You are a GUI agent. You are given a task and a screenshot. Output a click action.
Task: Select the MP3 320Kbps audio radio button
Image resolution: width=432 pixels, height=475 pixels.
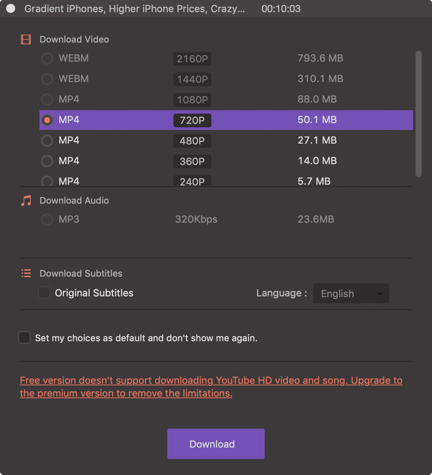[47, 219]
